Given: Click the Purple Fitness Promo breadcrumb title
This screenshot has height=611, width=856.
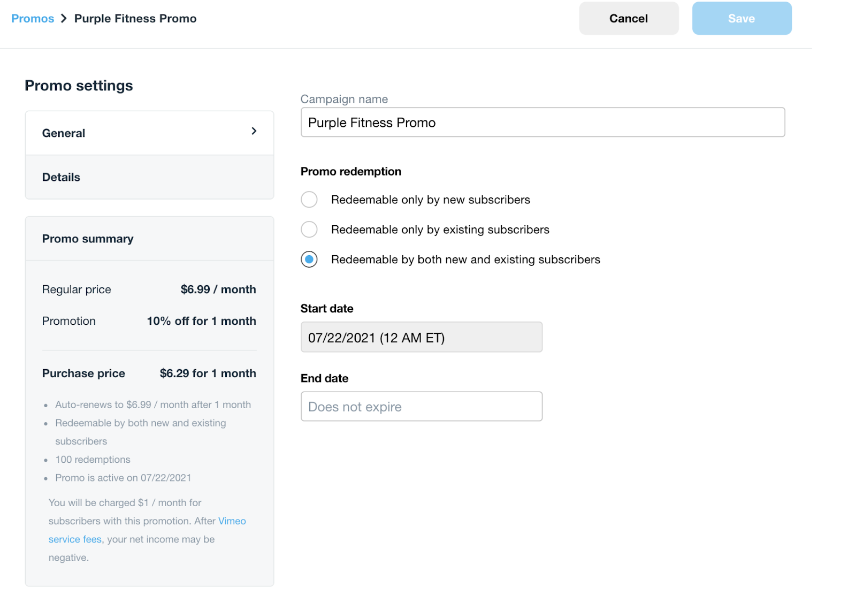Looking at the screenshot, I should pyautogui.click(x=135, y=19).
